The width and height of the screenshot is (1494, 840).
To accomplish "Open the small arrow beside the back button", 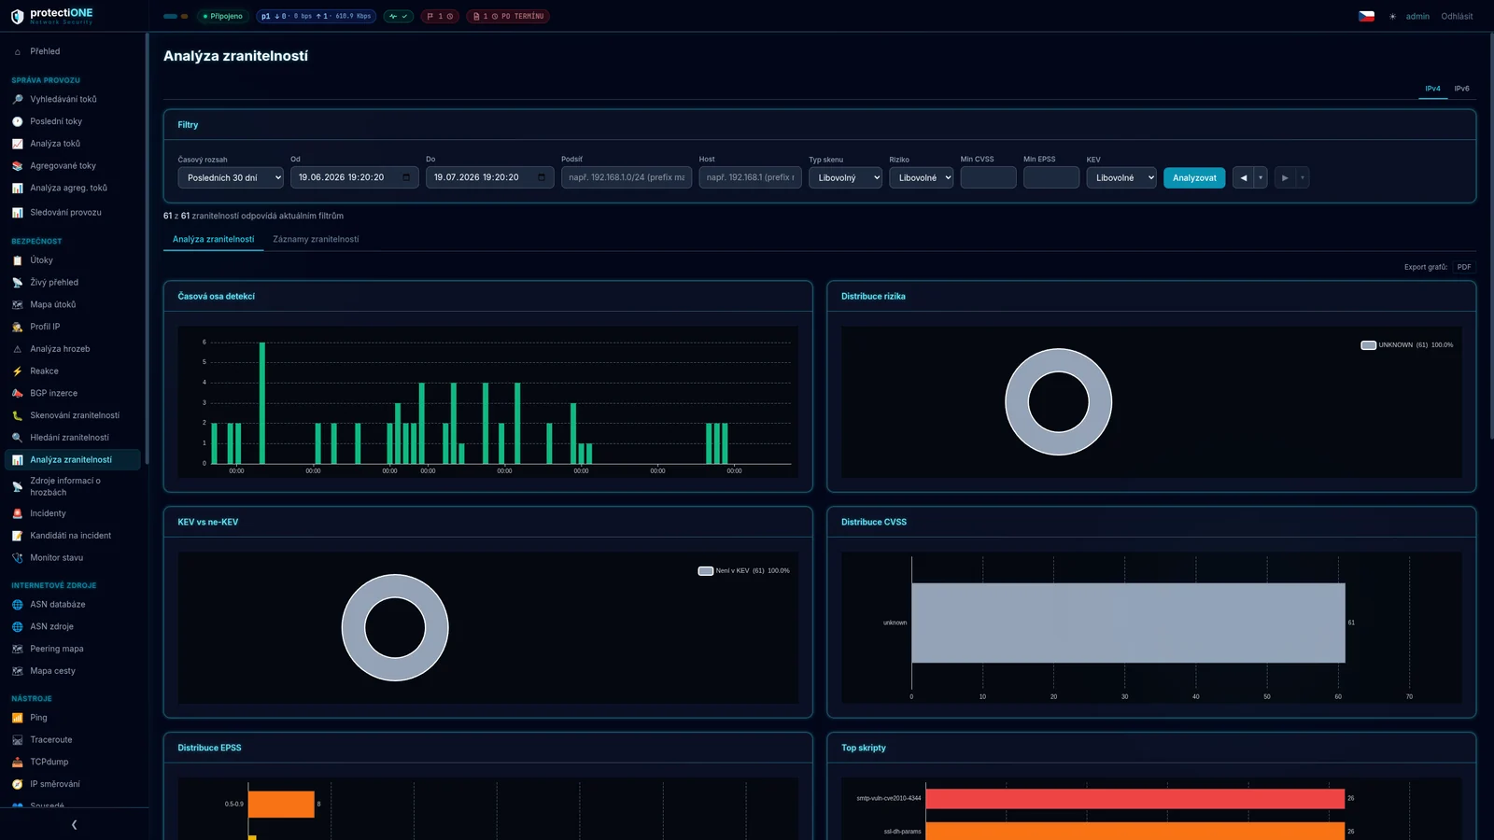I will 1261,177.
